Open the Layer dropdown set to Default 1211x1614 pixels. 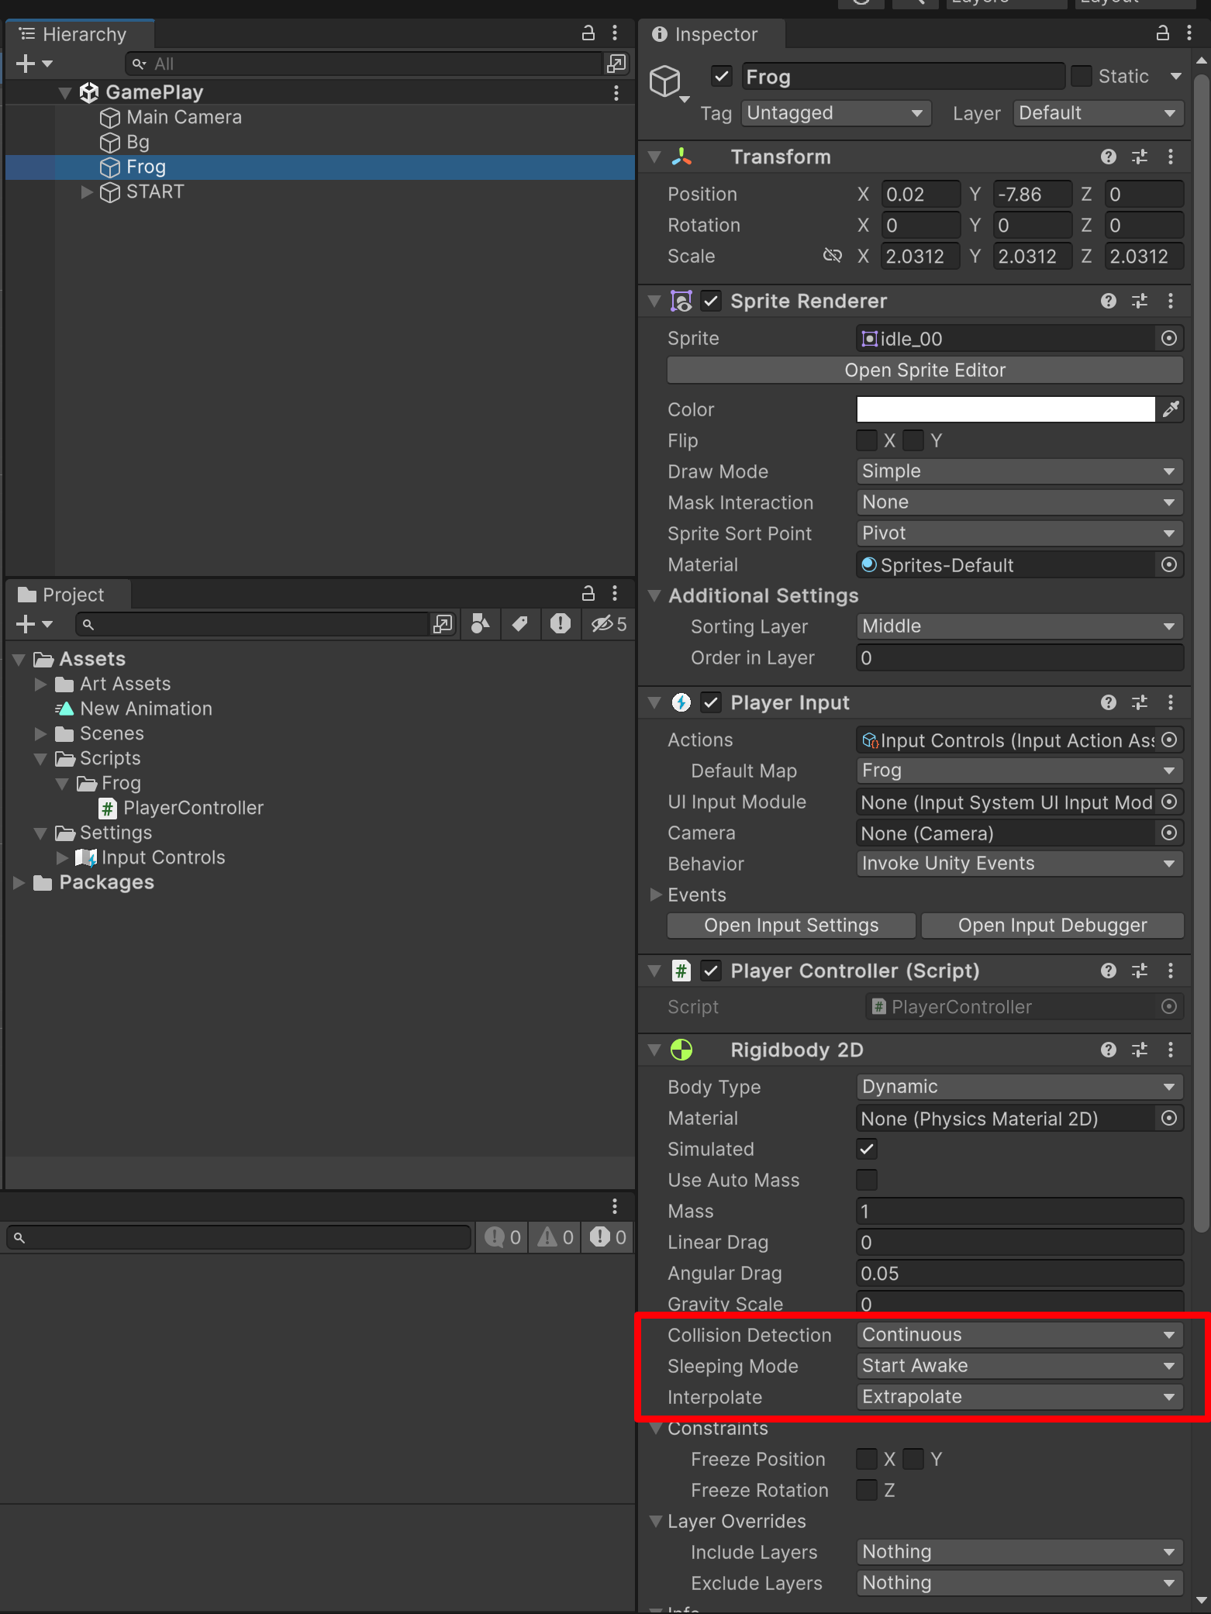click(x=1098, y=113)
